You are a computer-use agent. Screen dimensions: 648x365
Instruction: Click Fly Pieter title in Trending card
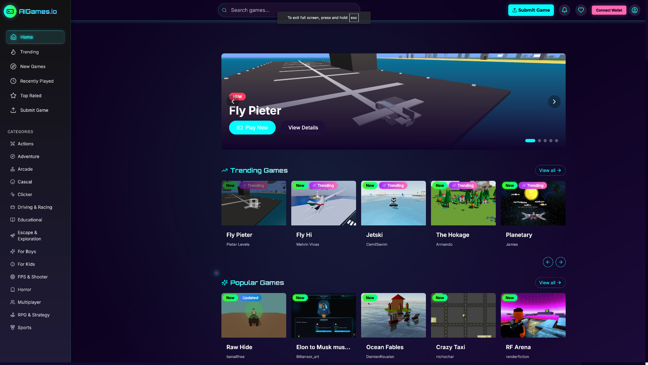(239, 235)
